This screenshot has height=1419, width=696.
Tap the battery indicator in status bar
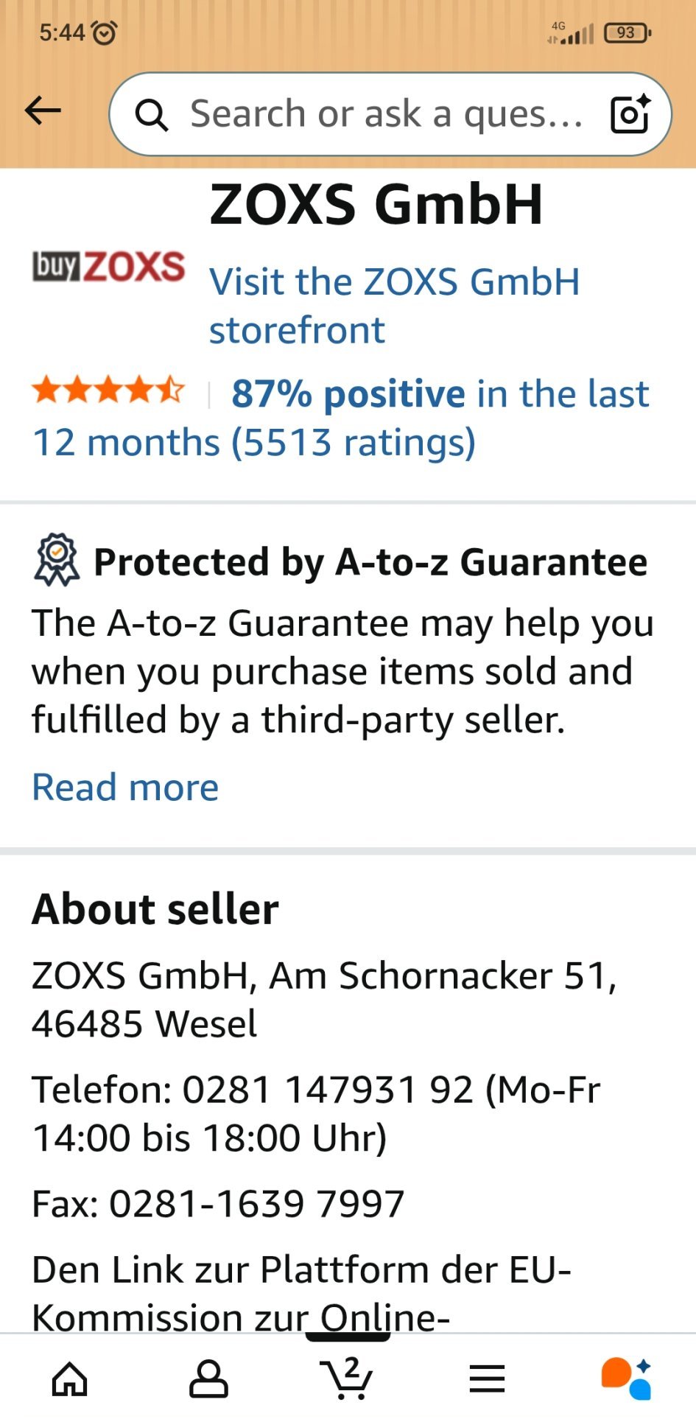pyautogui.click(x=627, y=32)
